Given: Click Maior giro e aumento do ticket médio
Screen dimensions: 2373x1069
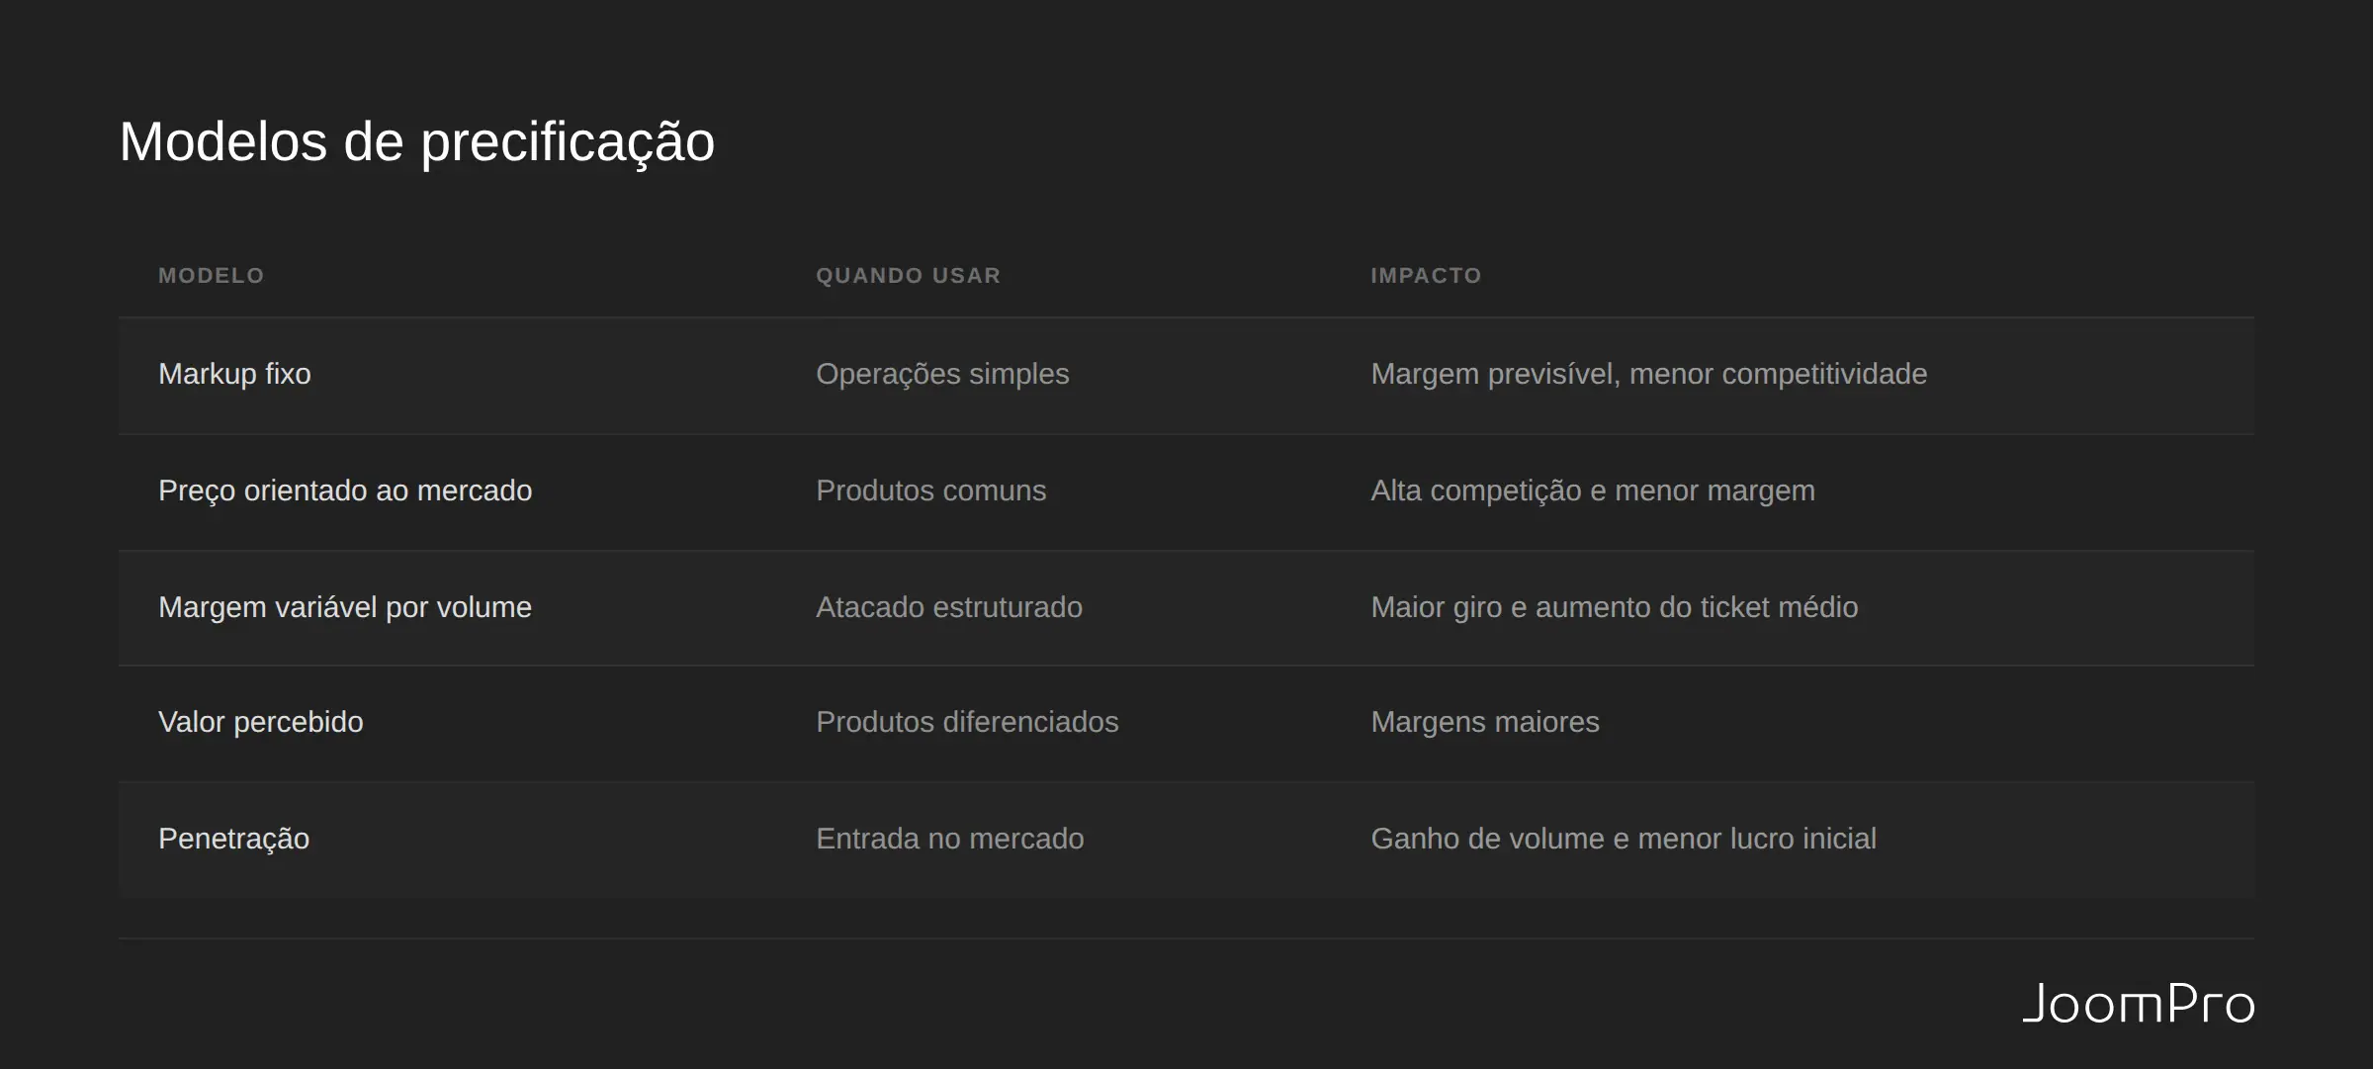Looking at the screenshot, I should pyautogui.click(x=1615, y=607).
